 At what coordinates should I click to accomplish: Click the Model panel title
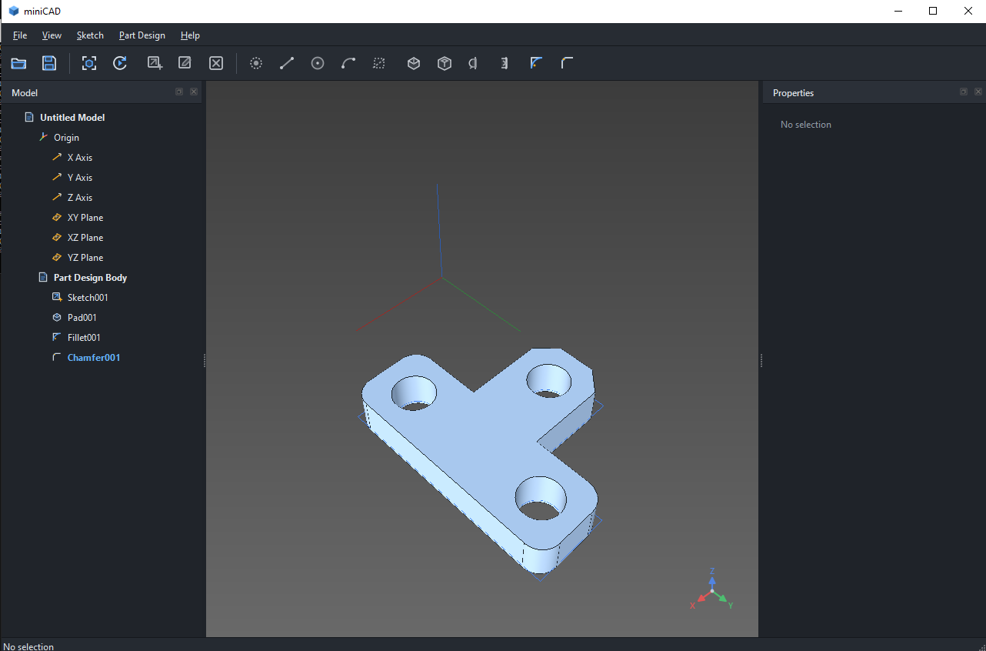coord(25,93)
